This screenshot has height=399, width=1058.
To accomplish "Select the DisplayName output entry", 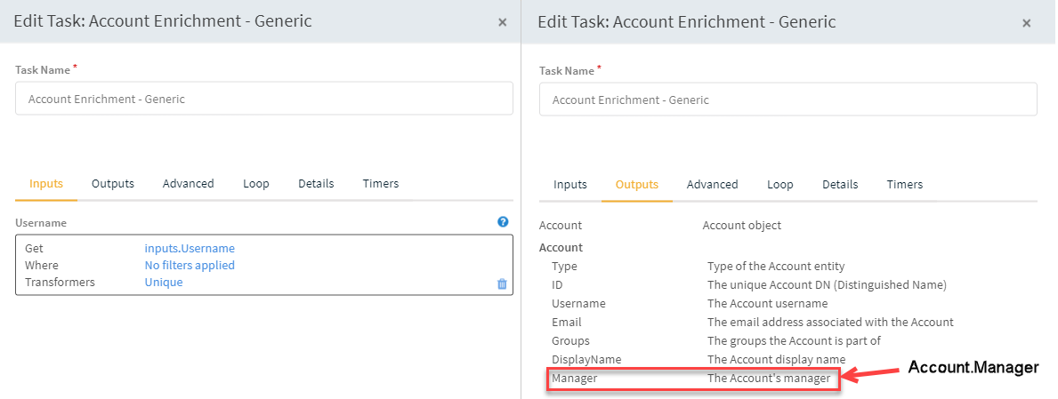I will (586, 360).
